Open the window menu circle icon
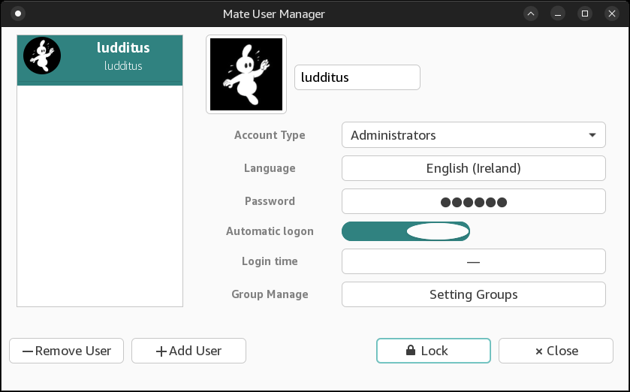 (x=19, y=14)
